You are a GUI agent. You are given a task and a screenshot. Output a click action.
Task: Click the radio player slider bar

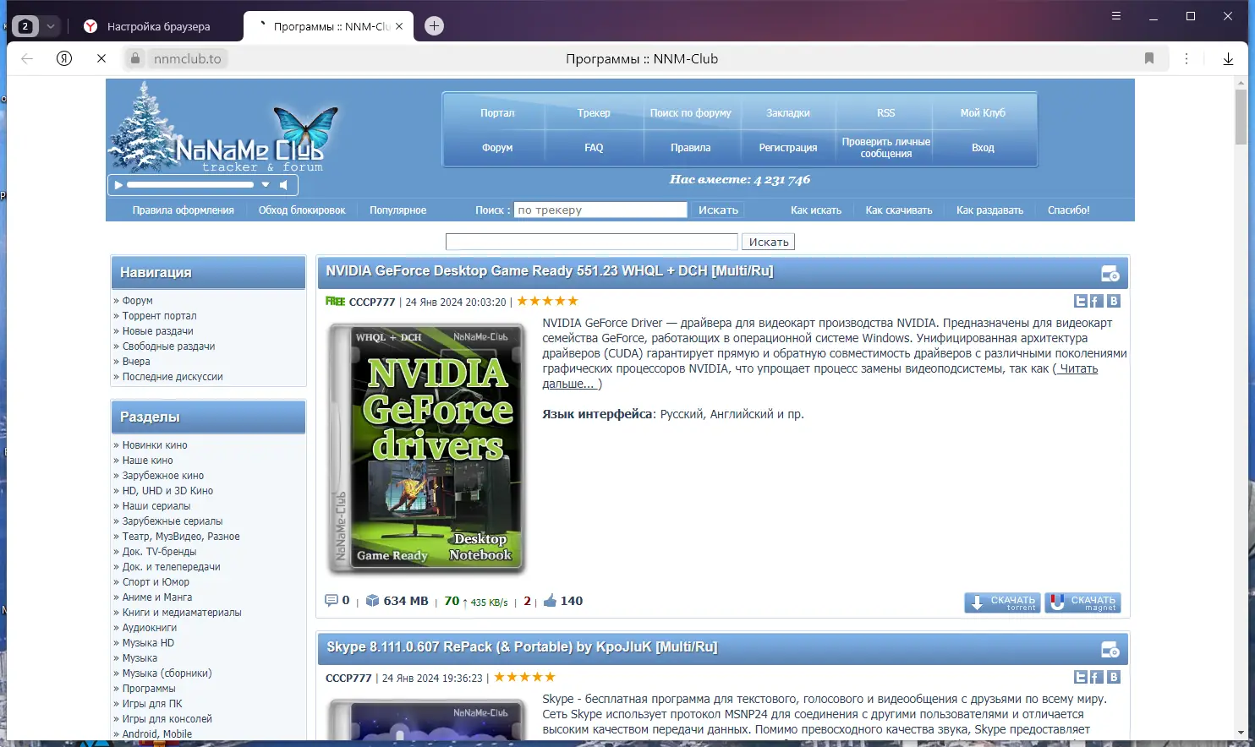(190, 184)
